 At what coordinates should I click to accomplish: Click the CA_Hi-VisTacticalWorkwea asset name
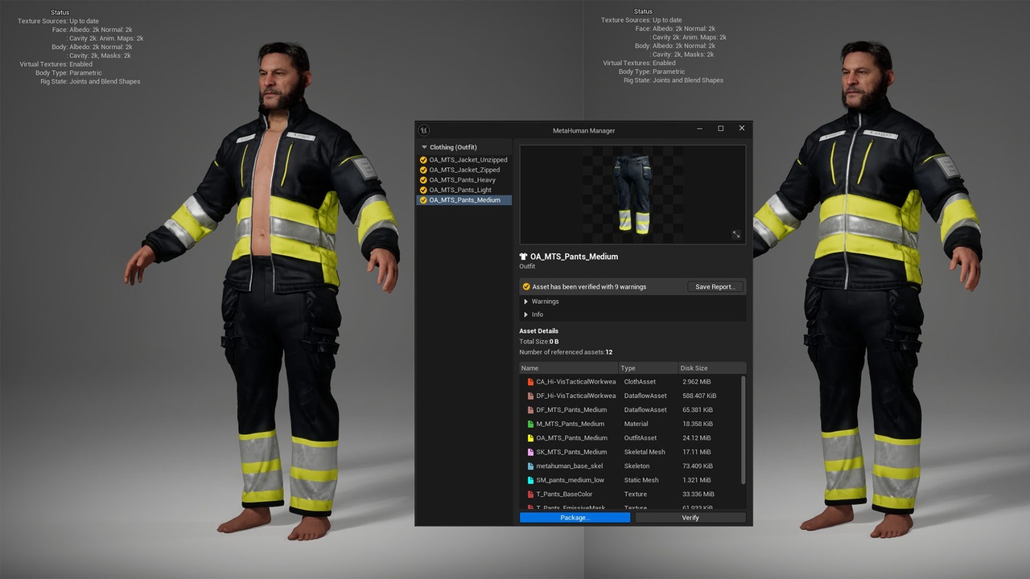576,382
